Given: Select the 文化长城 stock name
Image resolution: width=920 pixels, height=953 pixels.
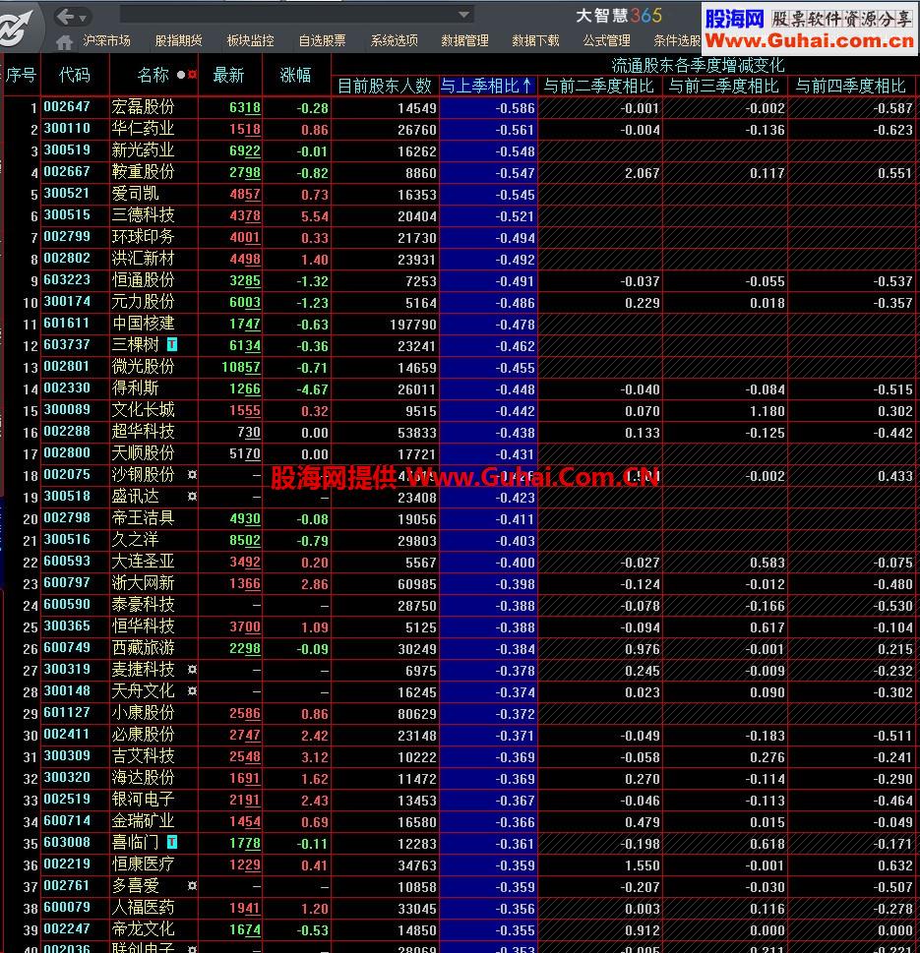Looking at the screenshot, I should point(143,410).
